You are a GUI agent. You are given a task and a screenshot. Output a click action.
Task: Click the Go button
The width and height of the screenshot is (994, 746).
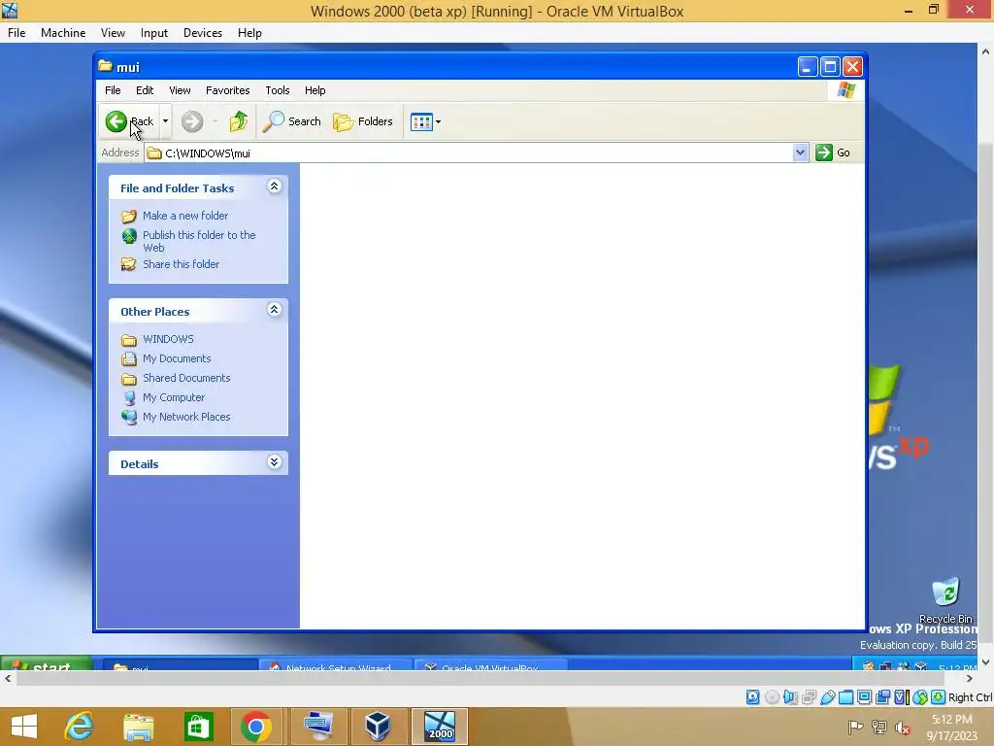(833, 153)
